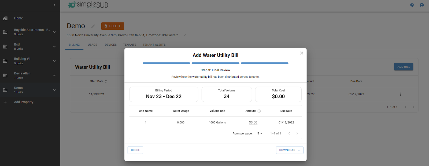Open the Tenant Alerts tab
This screenshot has height=166, width=429.
coord(154,45)
